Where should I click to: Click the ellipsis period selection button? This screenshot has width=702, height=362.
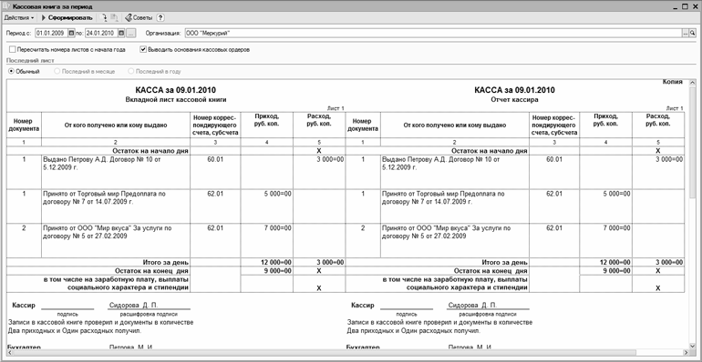[x=130, y=33]
